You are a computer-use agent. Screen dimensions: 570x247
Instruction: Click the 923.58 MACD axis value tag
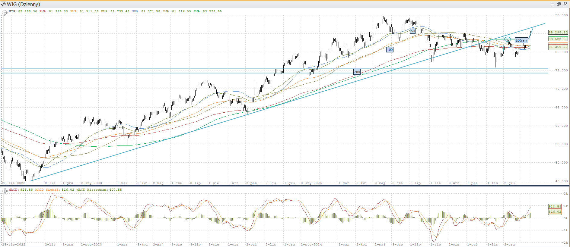click(x=555, y=206)
